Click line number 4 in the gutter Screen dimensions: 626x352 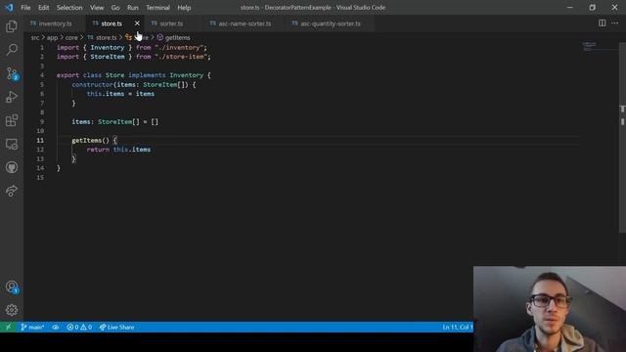(42, 75)
